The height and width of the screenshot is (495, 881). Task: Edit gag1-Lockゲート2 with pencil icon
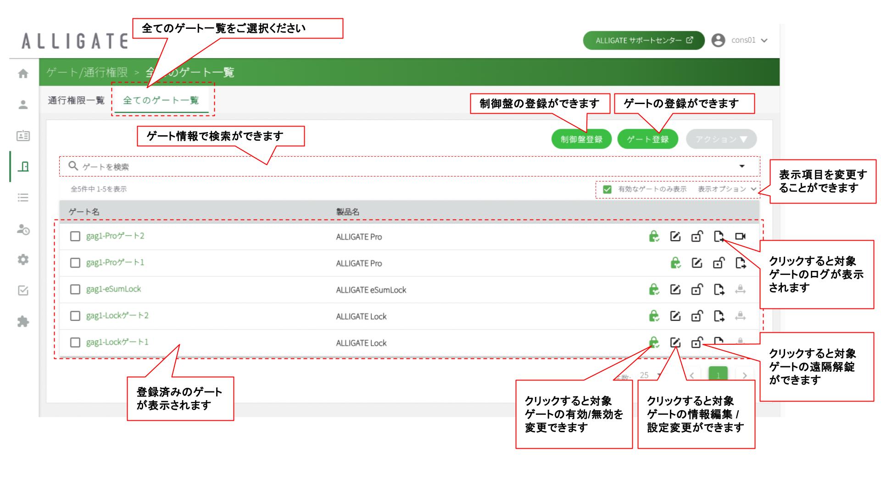point(675,316)
